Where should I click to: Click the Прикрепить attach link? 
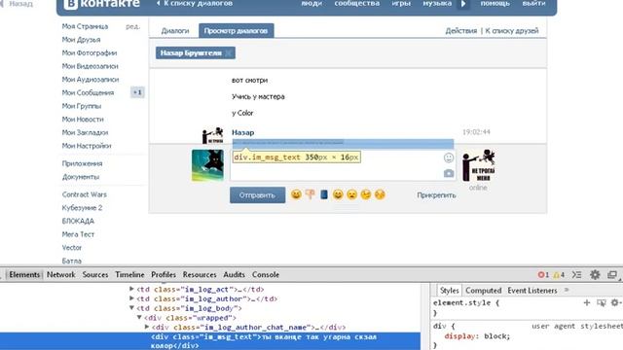click(x=436, y=195)
